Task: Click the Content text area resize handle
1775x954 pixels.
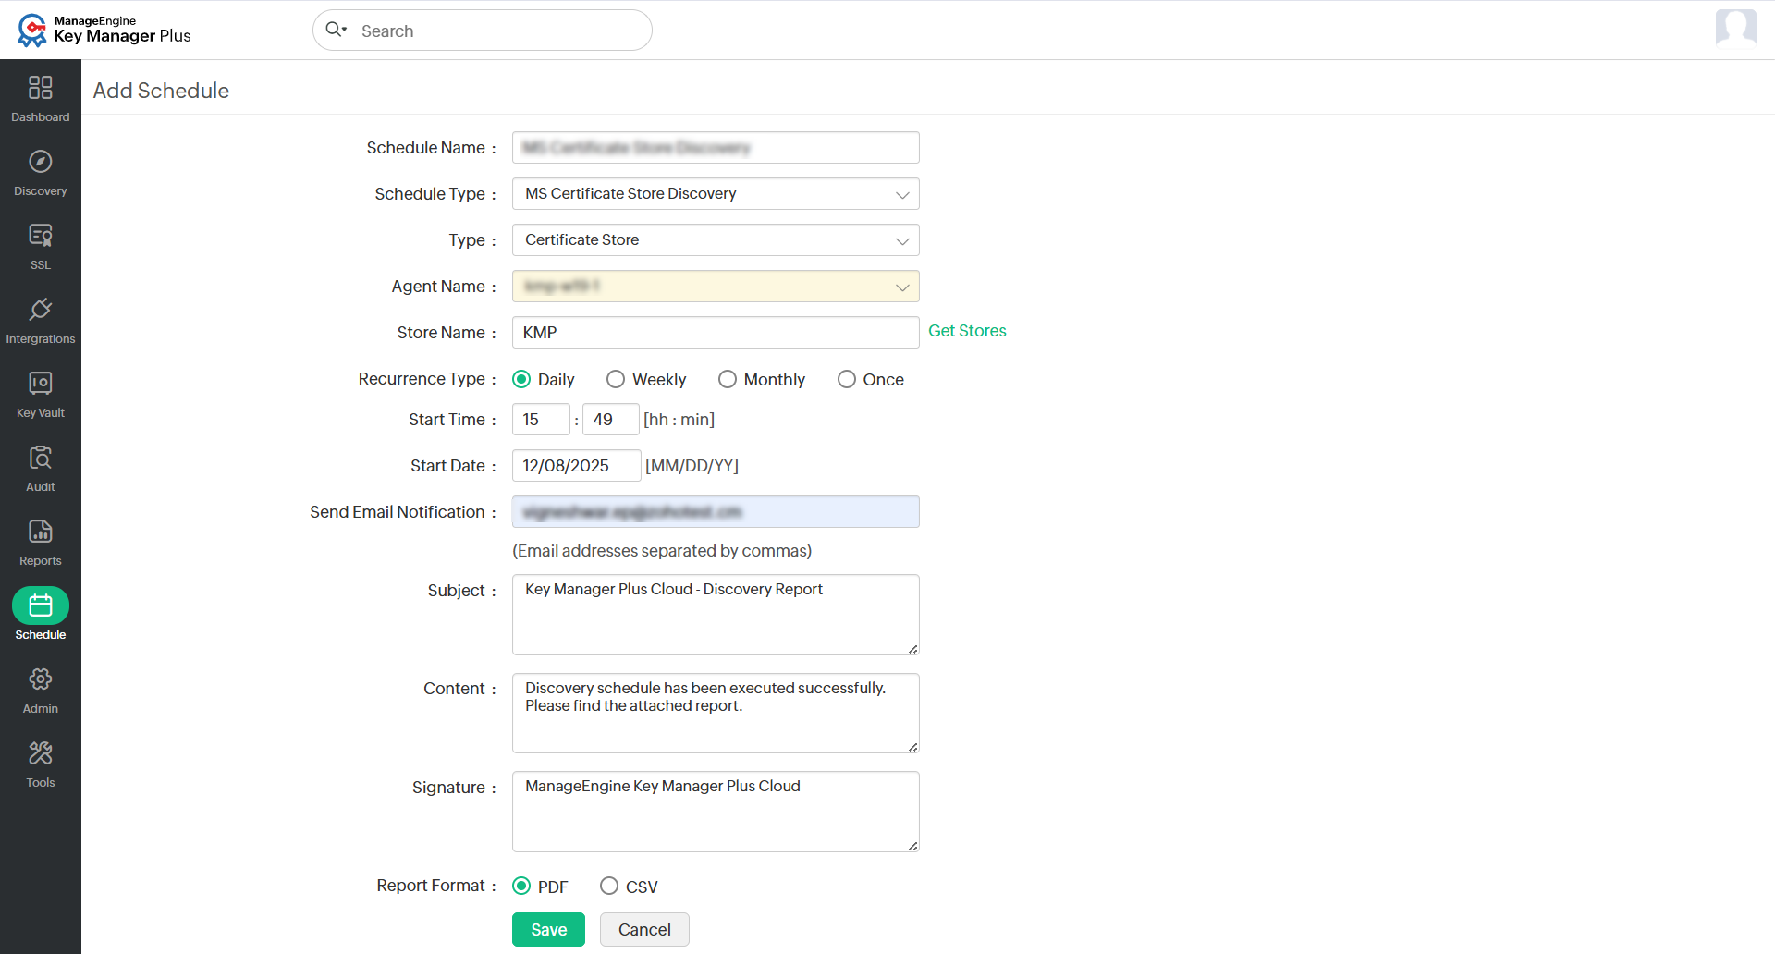Action: click(912, 747)
